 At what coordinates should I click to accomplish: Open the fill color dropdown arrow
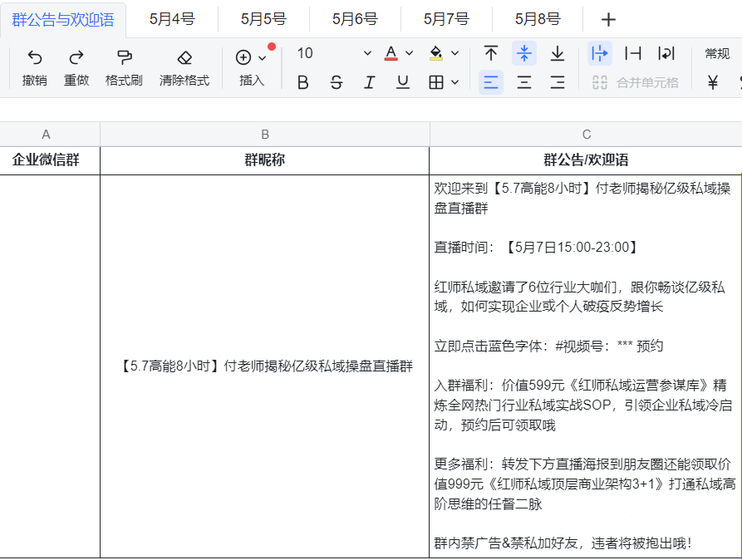(x=455, y=53)
